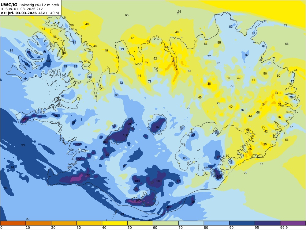The width and height of the screenshot is (306, 230).
Task: Click the '30' legend tick label
Action: (x=79, y=228)
